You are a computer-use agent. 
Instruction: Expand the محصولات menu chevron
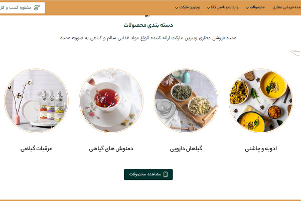point(247,8)
